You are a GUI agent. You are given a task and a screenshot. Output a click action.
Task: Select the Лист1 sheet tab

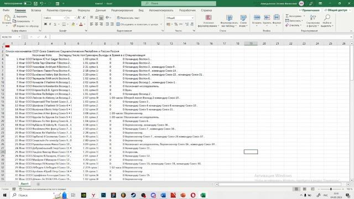tap(24, 184)
